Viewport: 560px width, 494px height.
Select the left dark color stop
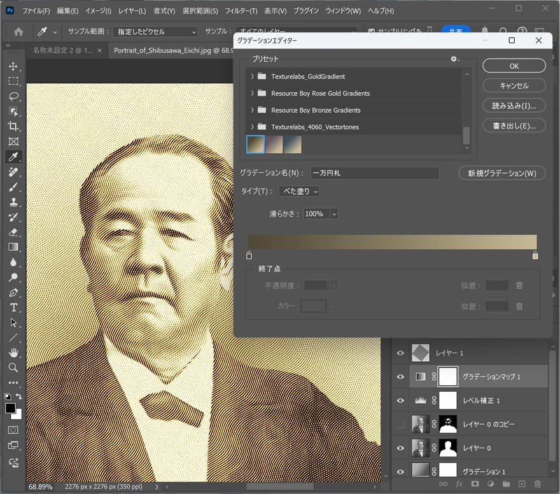click(249, 256)
